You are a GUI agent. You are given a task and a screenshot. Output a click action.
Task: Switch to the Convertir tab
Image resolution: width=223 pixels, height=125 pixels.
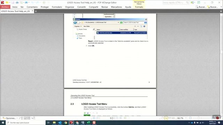pos(82,7)
